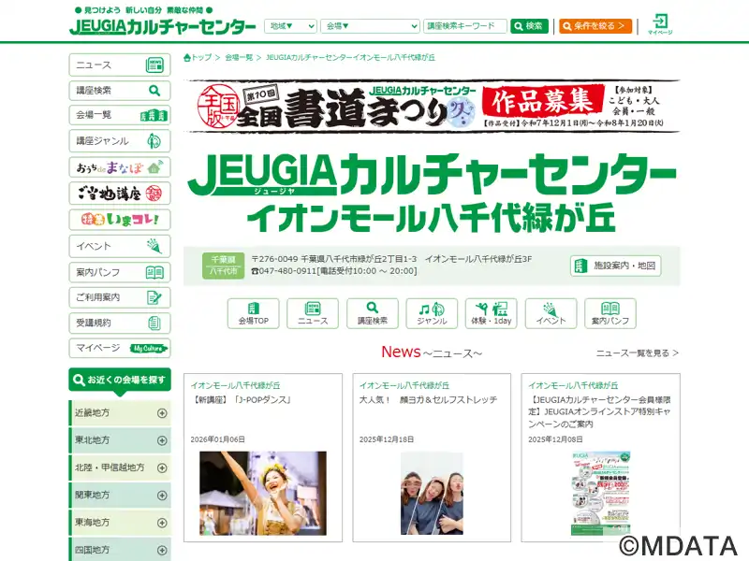Expand the 関東地方 region
The width and height of the screenshot is (749, 561).
120,495
